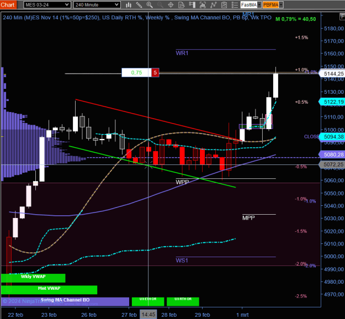This screenshot has height=319, width=345.
Task: Click the -2.5% level label
Action: [x=301, y=296]
